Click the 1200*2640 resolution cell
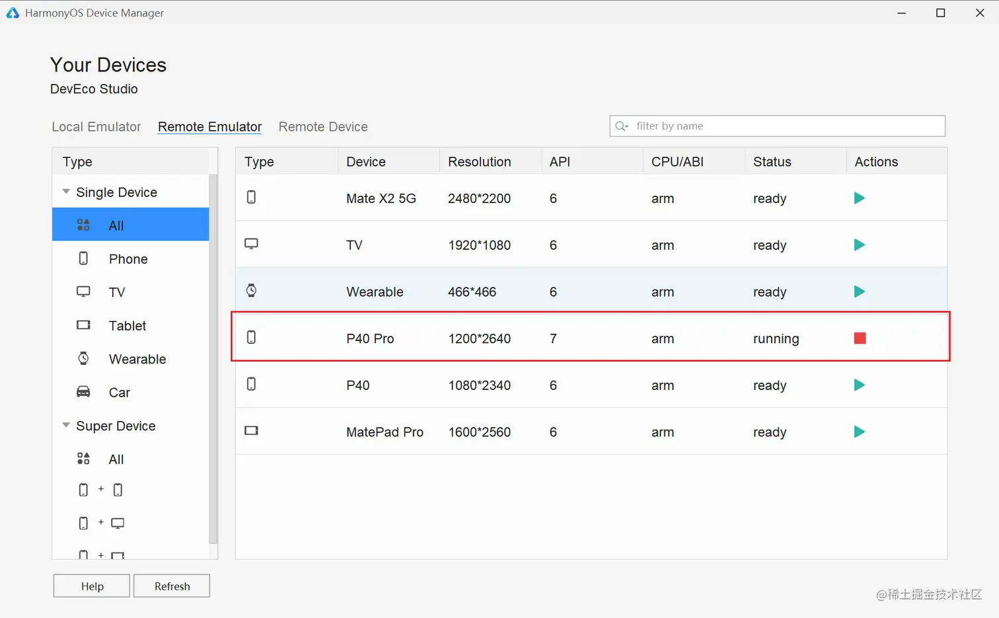The height and width of the screenshot is (618, 999). click(479, 338)
